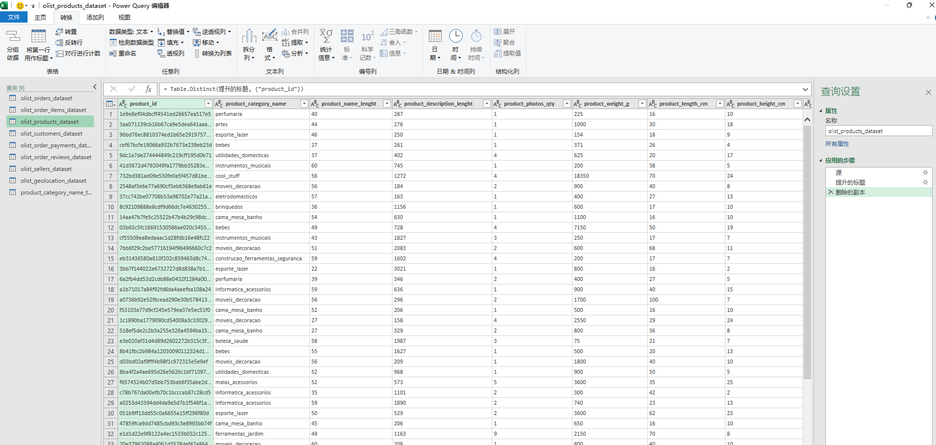Click Detect Data Type (检测数据类型)
Screen dimensions: 936x445
(131, 42)
